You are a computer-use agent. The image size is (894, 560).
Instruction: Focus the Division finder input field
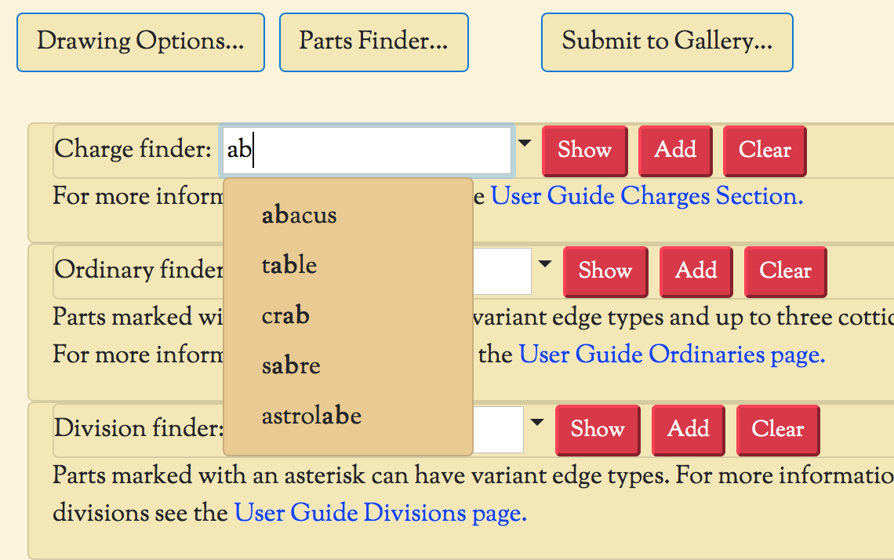498,430
